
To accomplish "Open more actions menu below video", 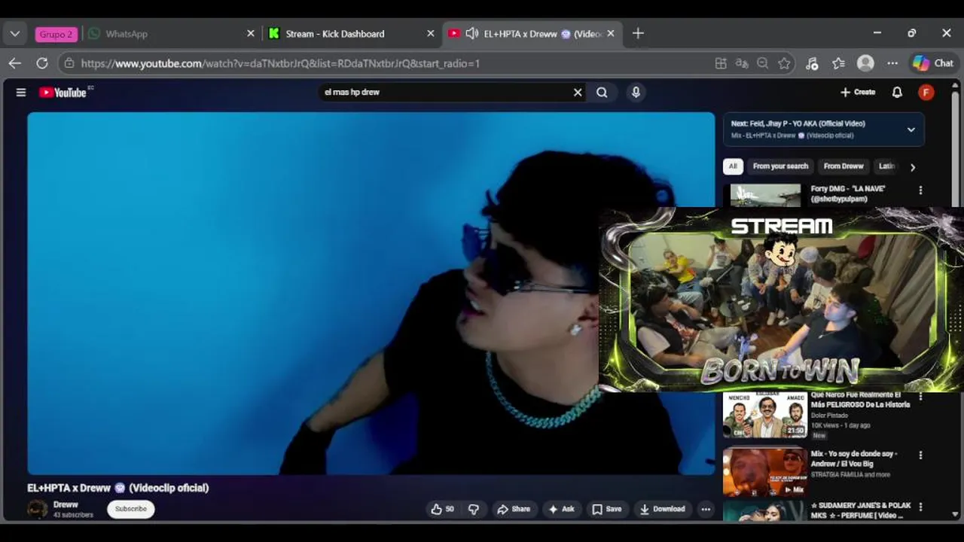I will 706,509.
